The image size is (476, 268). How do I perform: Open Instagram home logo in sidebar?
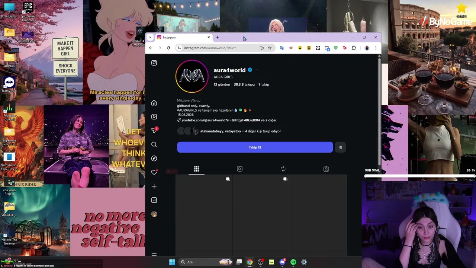(x=154, y=63)
